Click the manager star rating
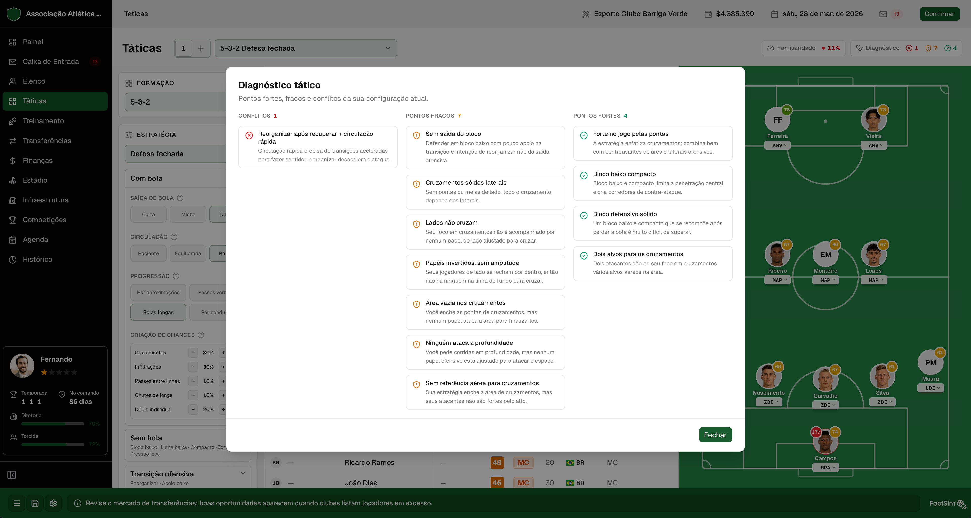 [59, 372]
